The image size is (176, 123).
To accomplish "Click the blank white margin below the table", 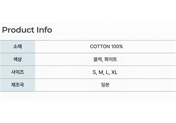I will click(88, 112).
